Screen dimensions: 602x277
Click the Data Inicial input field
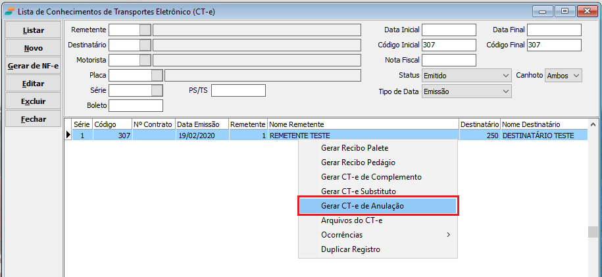pyautogui.click(x=449, y=30)
